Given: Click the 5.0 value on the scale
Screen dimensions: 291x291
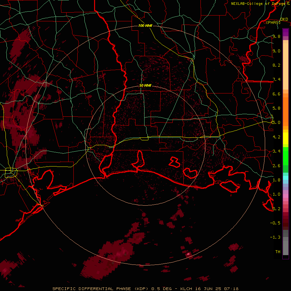Looking at the screenshot, I should tap(276, 123).
